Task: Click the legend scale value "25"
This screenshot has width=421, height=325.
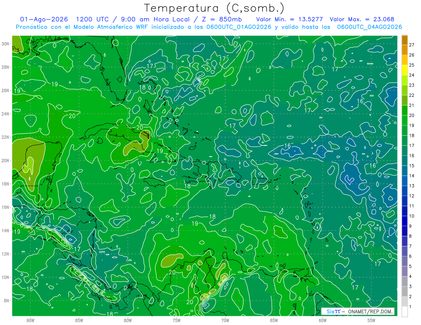Action: 412,65
